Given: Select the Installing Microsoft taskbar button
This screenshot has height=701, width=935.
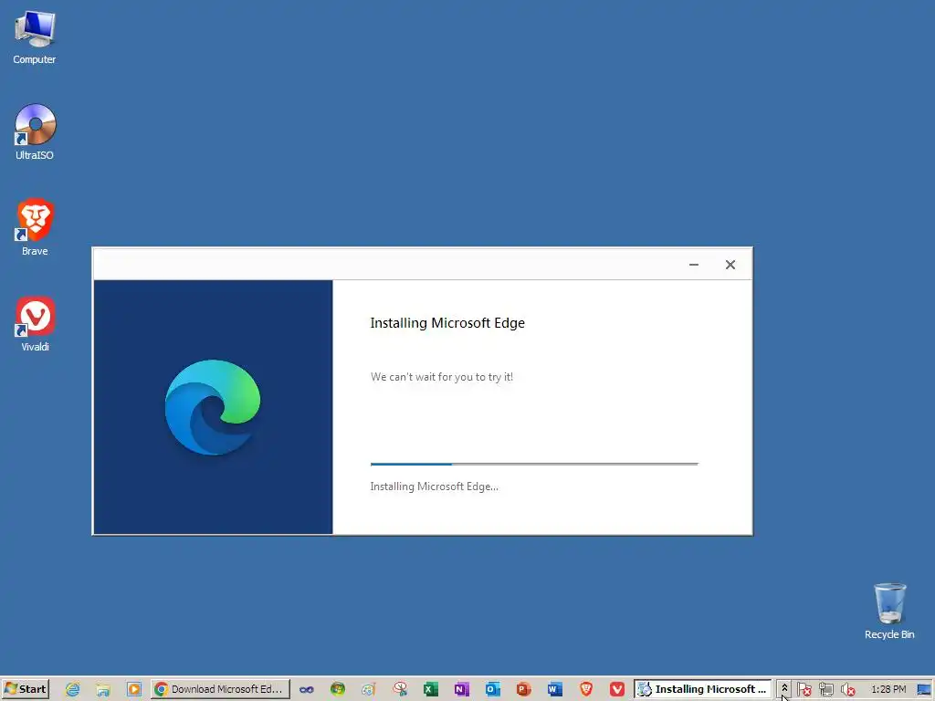Looking at the screenshot, I should pos(702,689).
